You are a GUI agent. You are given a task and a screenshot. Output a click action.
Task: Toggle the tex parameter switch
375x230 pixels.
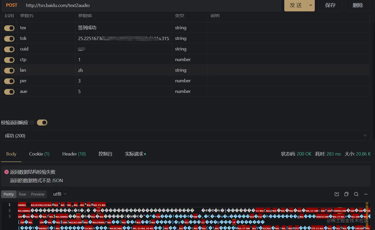click(9, 28)
